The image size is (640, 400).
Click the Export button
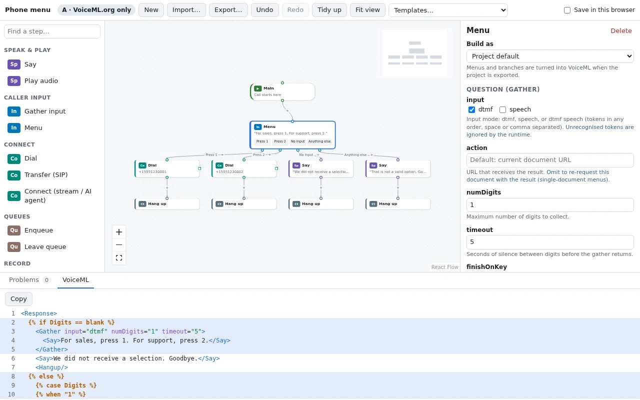[x=228, y=10]
